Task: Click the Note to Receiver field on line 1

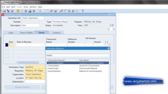Action: coord(31,45)
